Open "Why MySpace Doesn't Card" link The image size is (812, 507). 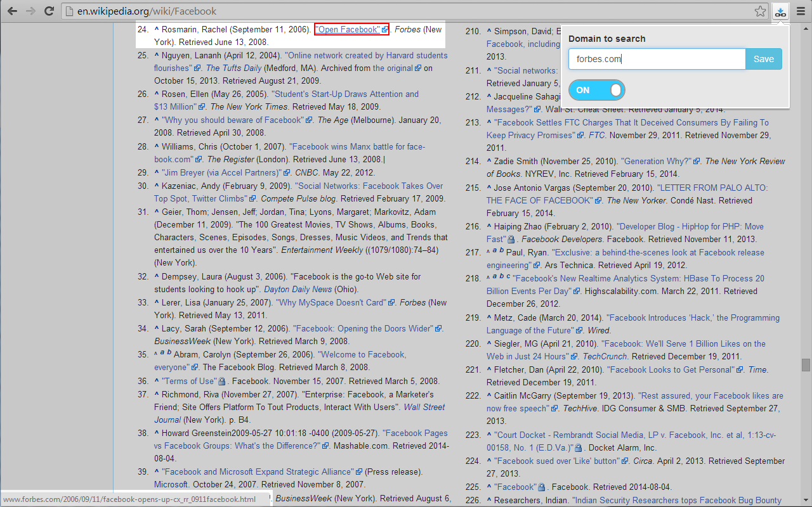334,302
